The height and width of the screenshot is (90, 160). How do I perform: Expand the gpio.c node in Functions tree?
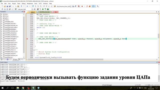tap(1, 18)
